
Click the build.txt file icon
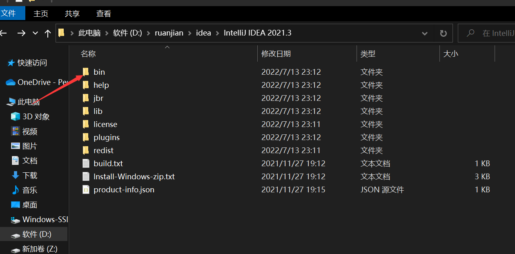pos(86,163)
